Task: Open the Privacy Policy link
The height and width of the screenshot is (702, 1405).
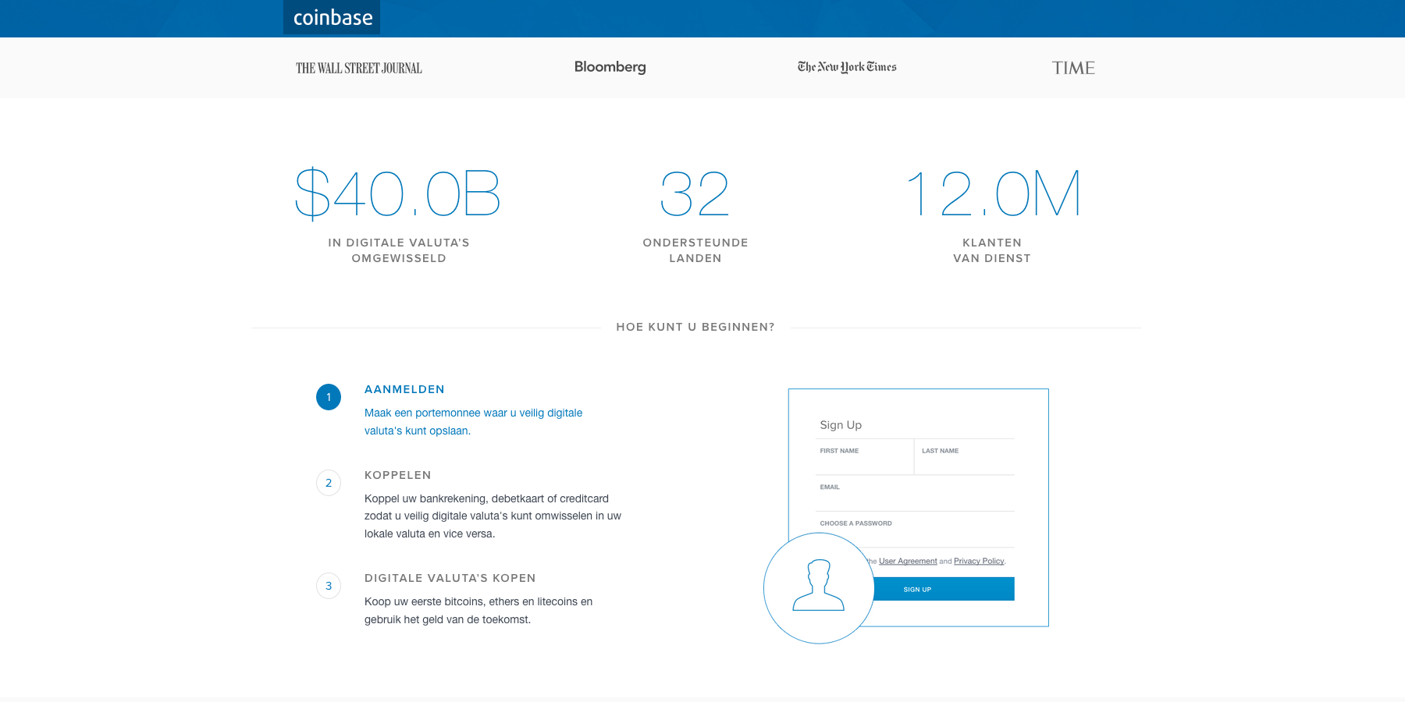Action: pos(979,561)
